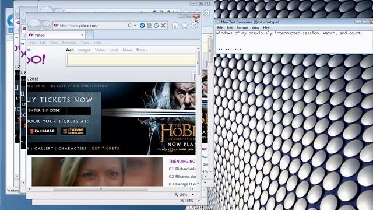Click the Back arrow in the front Yahoo window
This screenshot has width=373, height=210.
click(34, 24)
